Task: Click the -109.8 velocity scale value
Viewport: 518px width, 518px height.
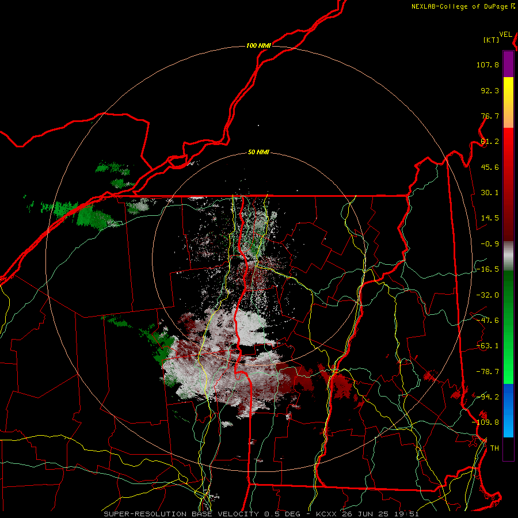Action: (485, 422)
